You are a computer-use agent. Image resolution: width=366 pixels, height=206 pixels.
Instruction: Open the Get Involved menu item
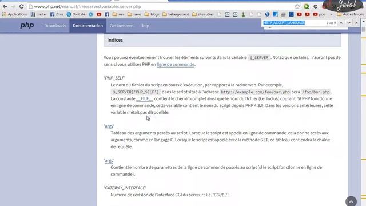tap(121, 26)
